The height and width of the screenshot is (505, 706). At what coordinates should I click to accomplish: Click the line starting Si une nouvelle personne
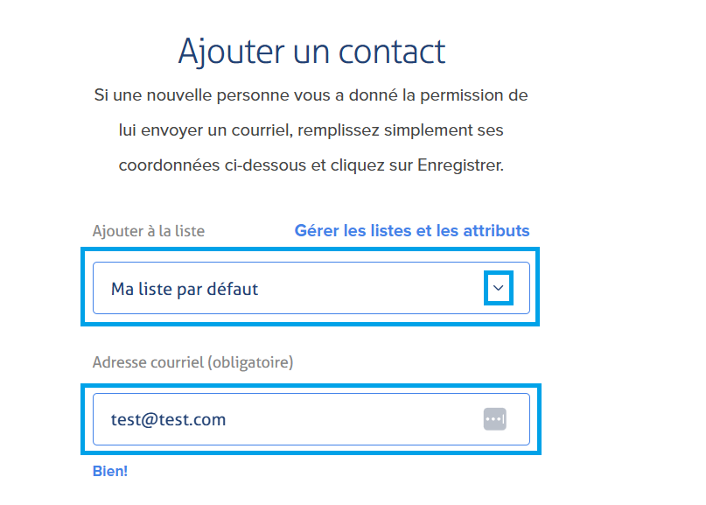311,95
